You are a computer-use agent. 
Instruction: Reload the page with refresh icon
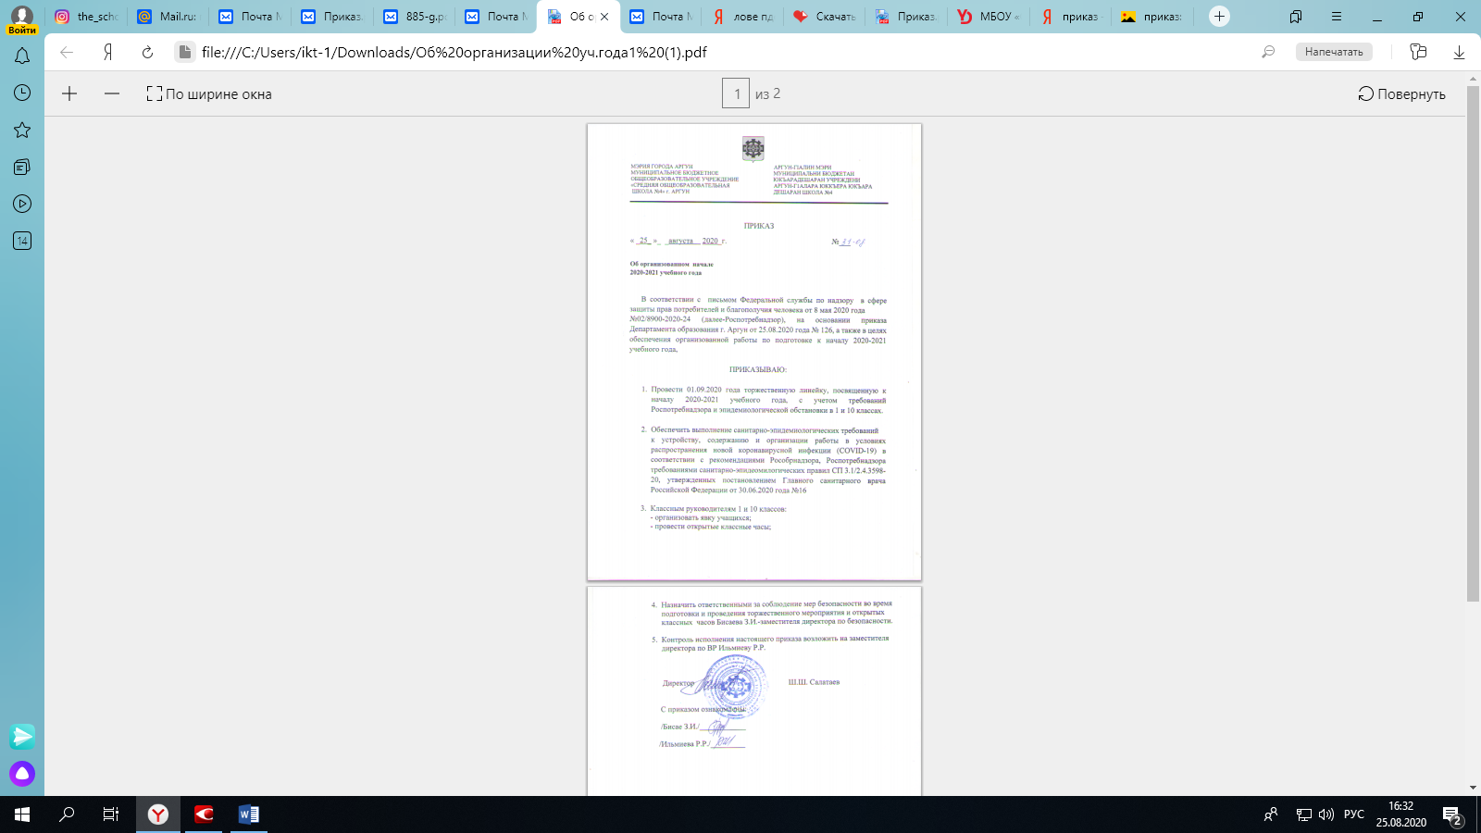(147, 52)
